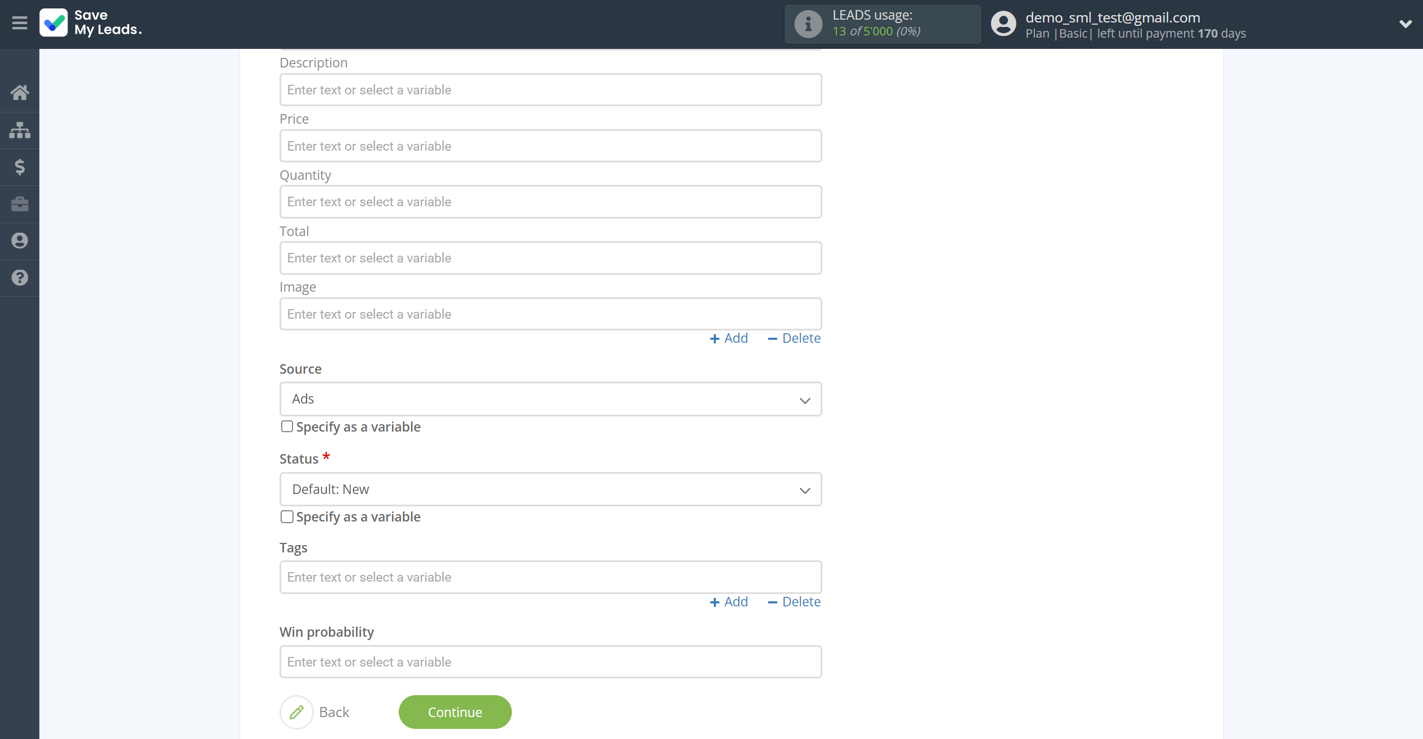Screen dimensions: 1423x739
Task: Check Specify as a variable under Source
Action: tap(287, 427)
